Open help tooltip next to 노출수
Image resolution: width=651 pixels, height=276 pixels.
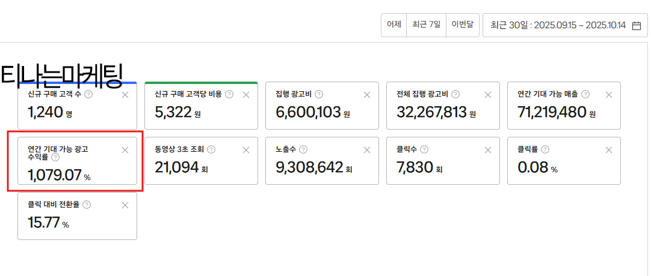click(x=303, y=149)
